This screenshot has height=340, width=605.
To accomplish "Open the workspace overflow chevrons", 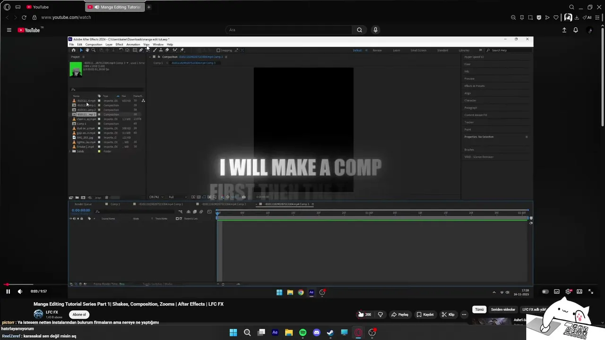I will pos(481,50).
